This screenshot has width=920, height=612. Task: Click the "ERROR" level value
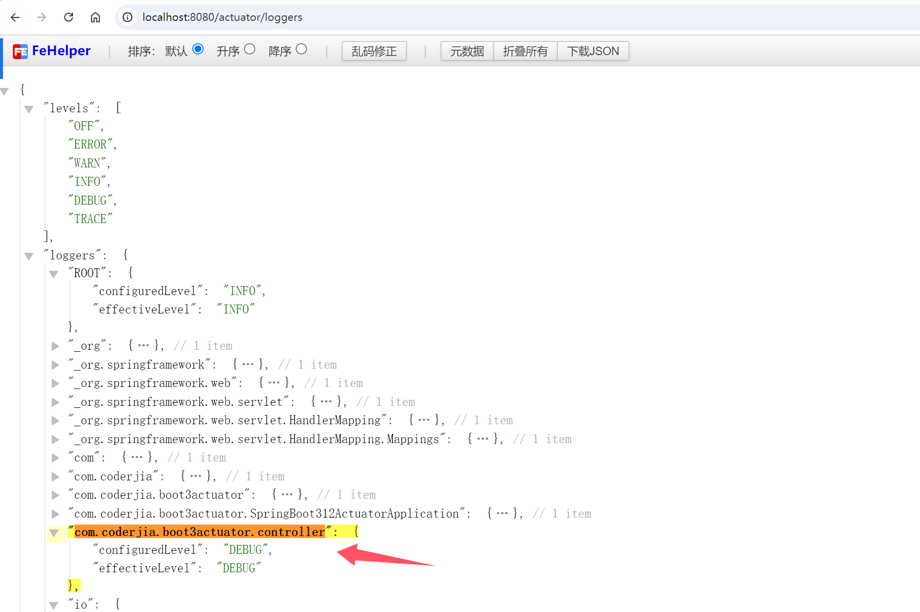pyautogui.click(x=90, y=145)
